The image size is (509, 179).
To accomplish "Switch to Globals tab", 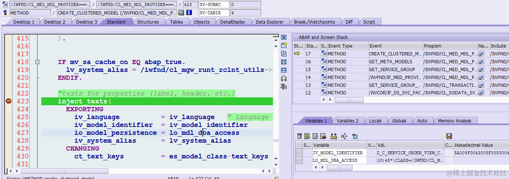I will coord(399,121).
